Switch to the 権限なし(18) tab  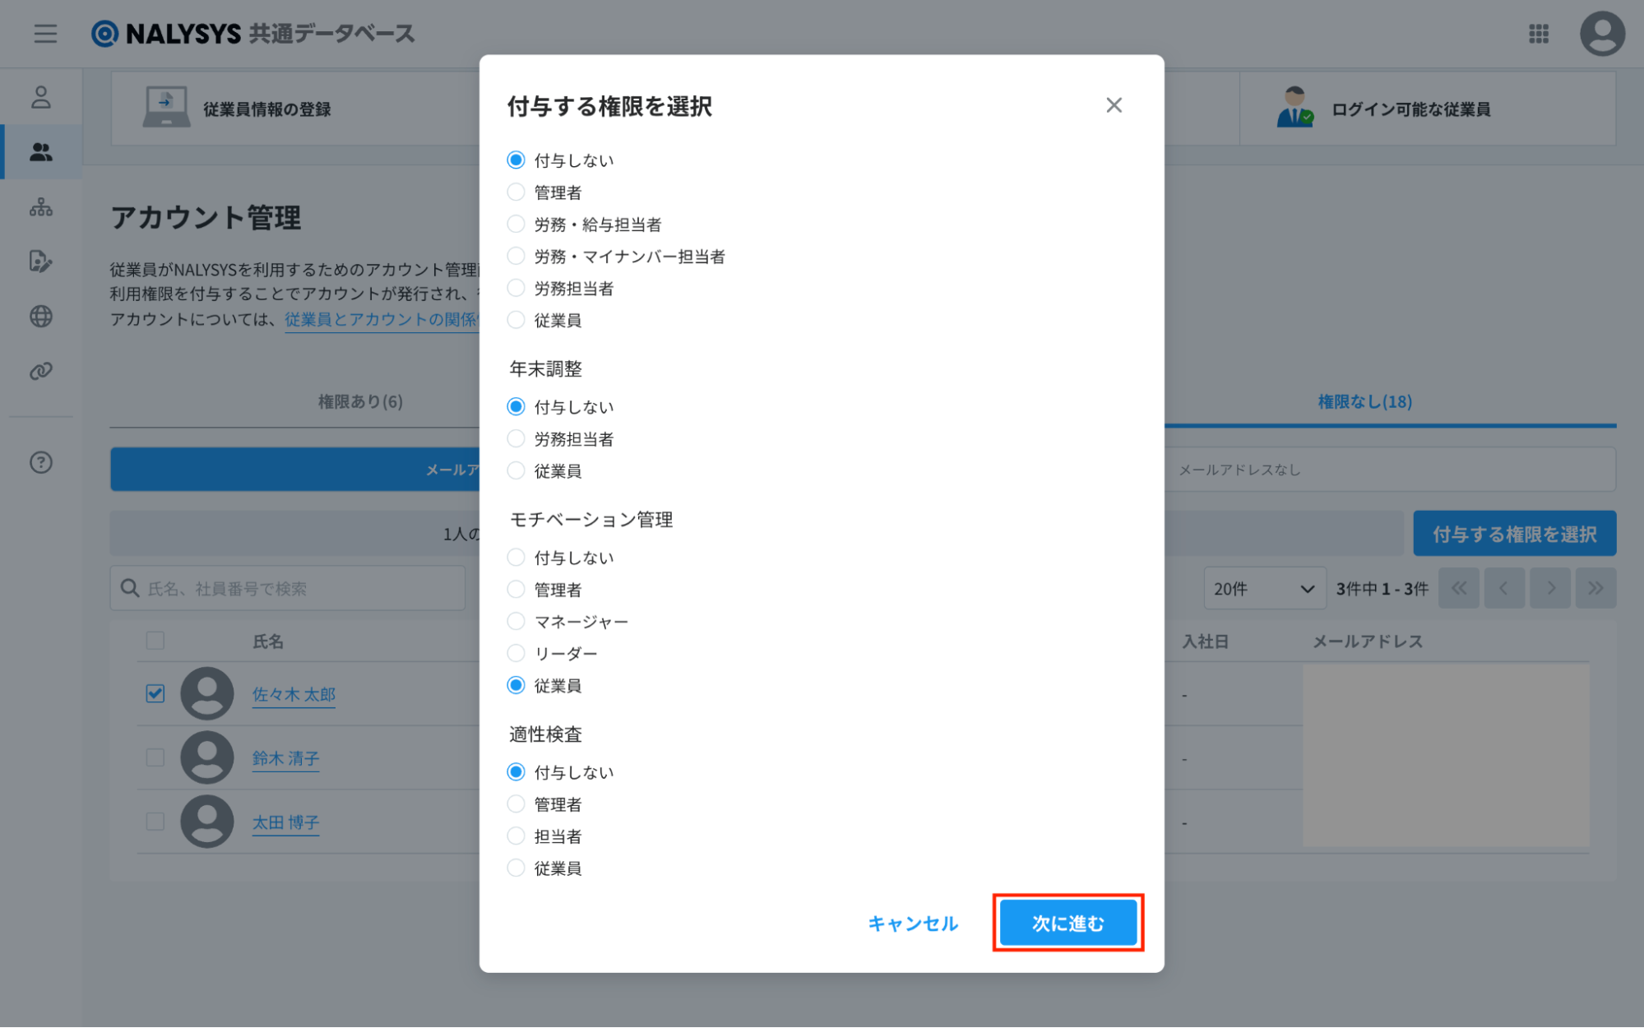[1364, 402]
